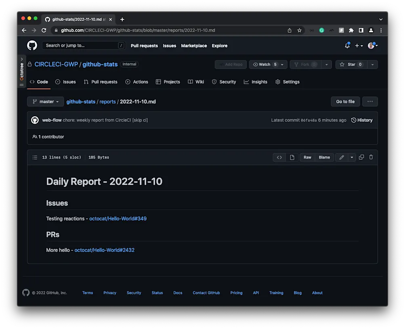
Task: Star the github-stats repository
Action: point(351,64)
